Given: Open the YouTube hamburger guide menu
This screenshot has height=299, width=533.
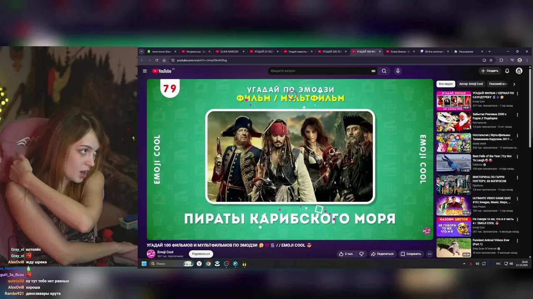Looking at the screenshot, I should [x=144, y=71].
